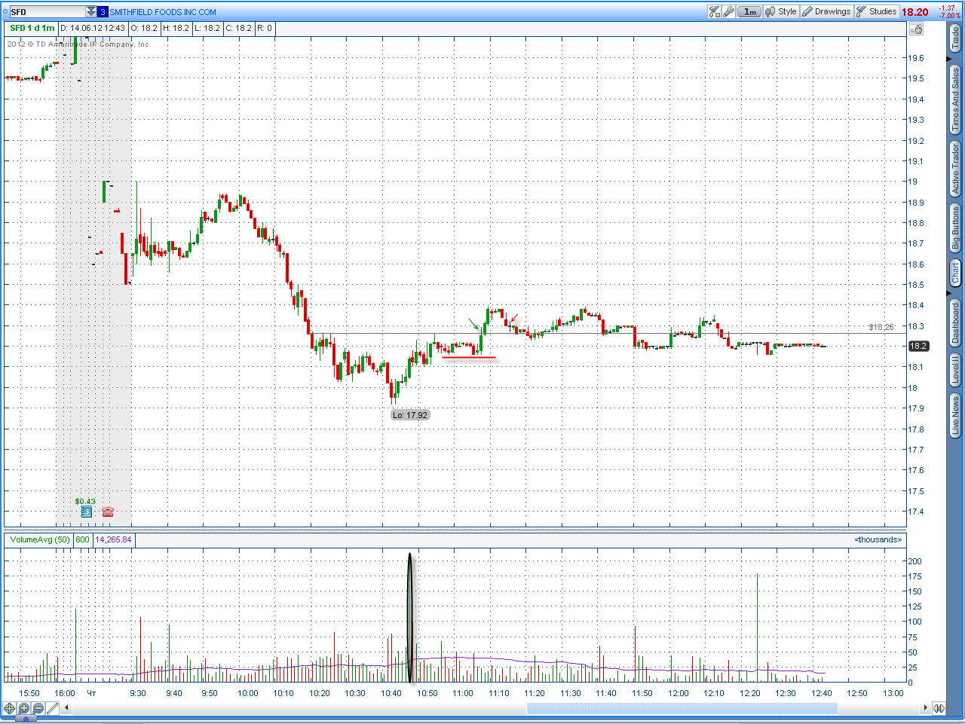Image resolution: width=965 pixels, height=724 pixels.
Task: Click the D: 14.06.12 12:43 date field
Action: [x=93, y=29]
